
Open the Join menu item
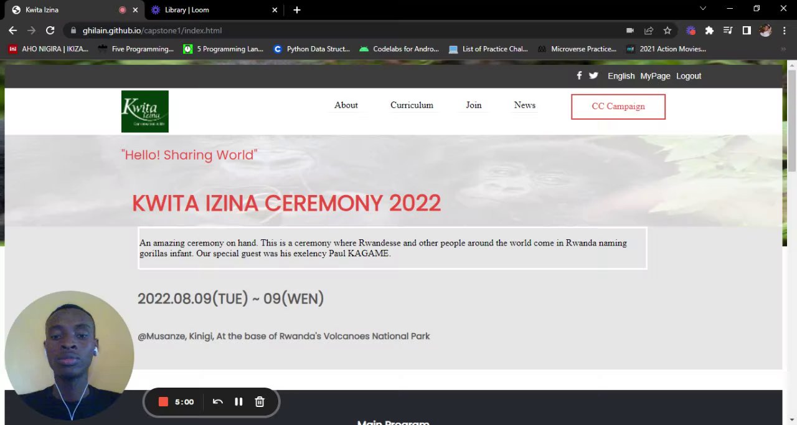click(x=474, y=105)
